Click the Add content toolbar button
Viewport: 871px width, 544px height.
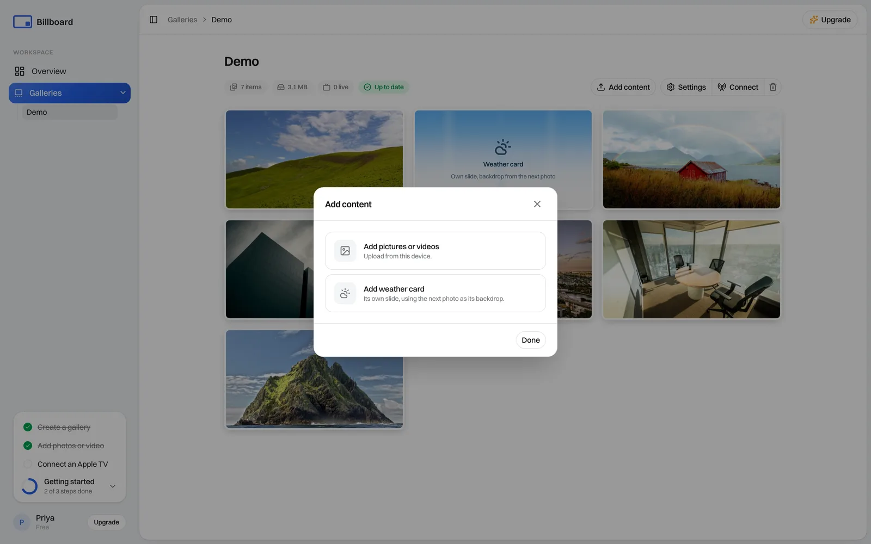point(623,87)
